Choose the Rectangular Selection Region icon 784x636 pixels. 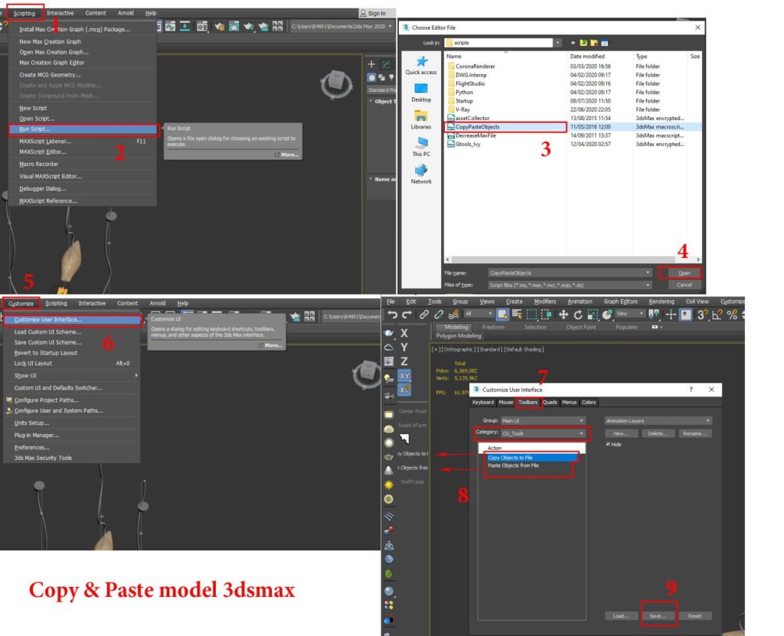coord(531,315)
